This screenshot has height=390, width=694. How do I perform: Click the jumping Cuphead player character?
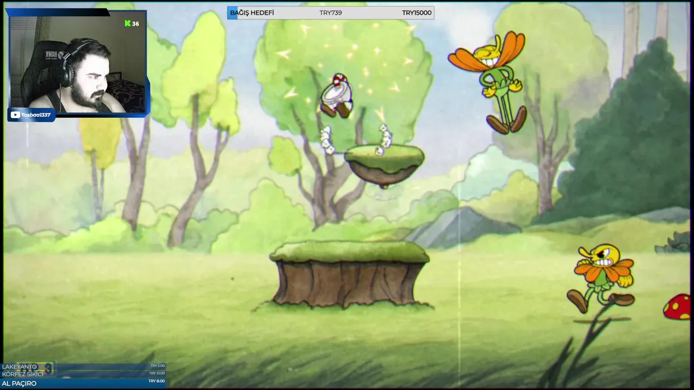pyautogui.click(x=337, y=96)
